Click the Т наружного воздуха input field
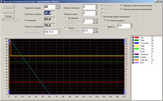This screenshot has height=101, width=163. [50, 7]
